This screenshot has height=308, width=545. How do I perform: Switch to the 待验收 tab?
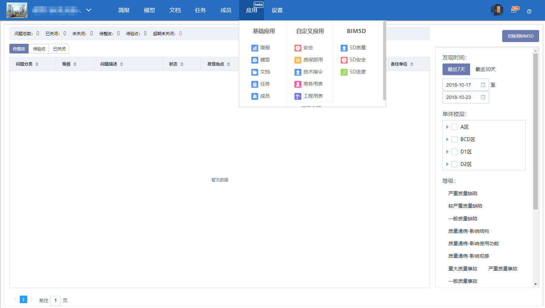click(39, 49)
